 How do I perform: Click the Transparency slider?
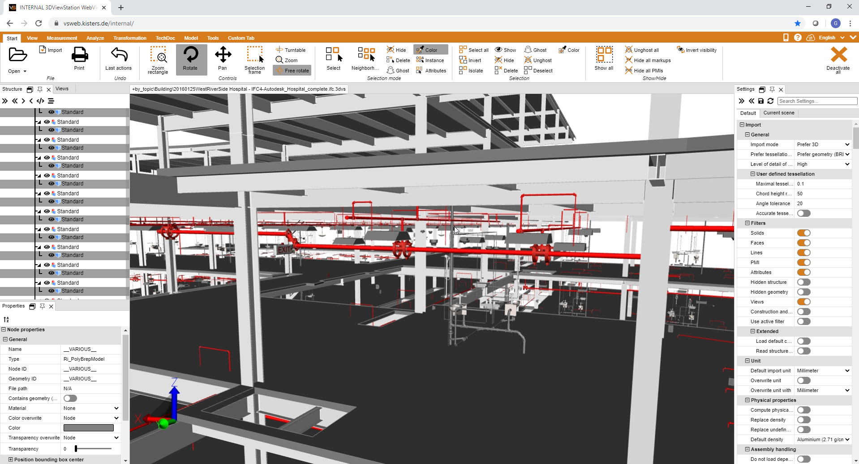[94, 448]
